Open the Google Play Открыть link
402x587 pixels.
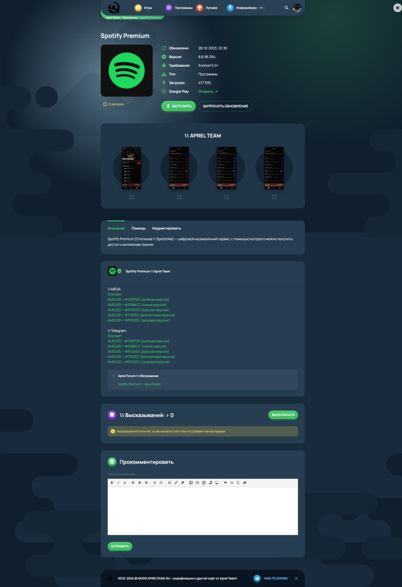pos(208,91)
